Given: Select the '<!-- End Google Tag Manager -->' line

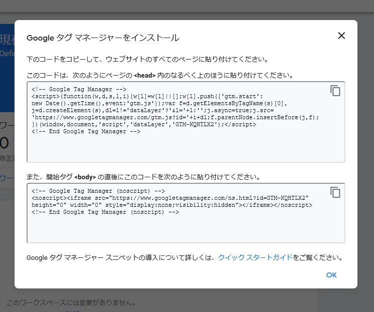Looking at the screenshot, I should [x=86, y=132].
